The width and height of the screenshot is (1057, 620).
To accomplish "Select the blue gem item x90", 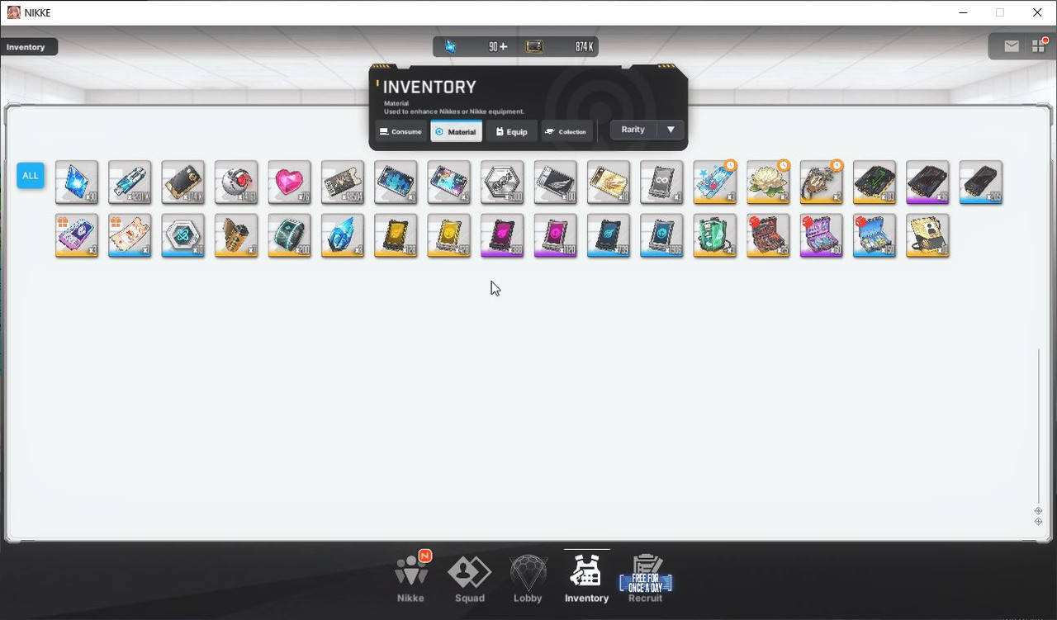I will pyautogui.click(x=77, y=182).
